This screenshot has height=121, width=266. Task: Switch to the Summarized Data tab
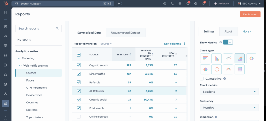click(x=89, y=33)
